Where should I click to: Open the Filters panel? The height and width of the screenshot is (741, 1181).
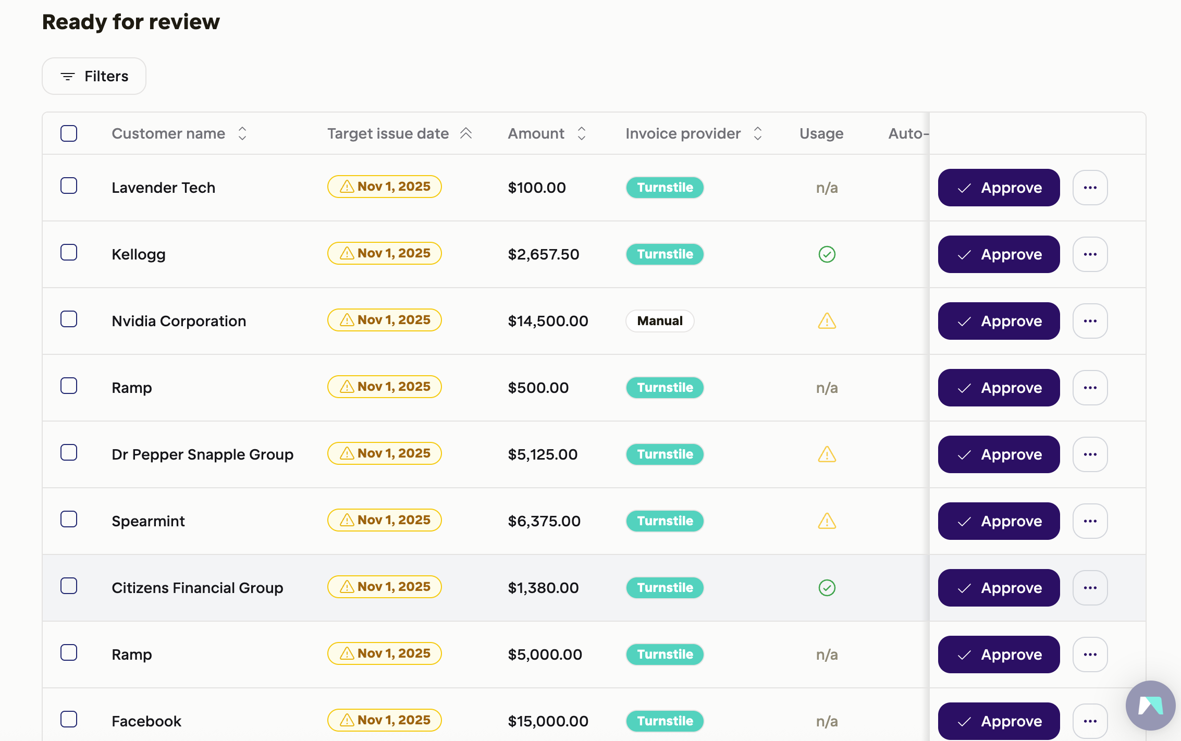point(94,76)
